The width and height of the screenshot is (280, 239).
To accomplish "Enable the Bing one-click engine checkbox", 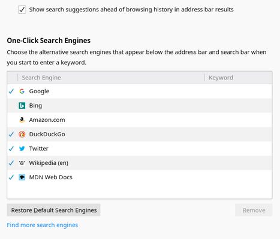I will 11,106.
